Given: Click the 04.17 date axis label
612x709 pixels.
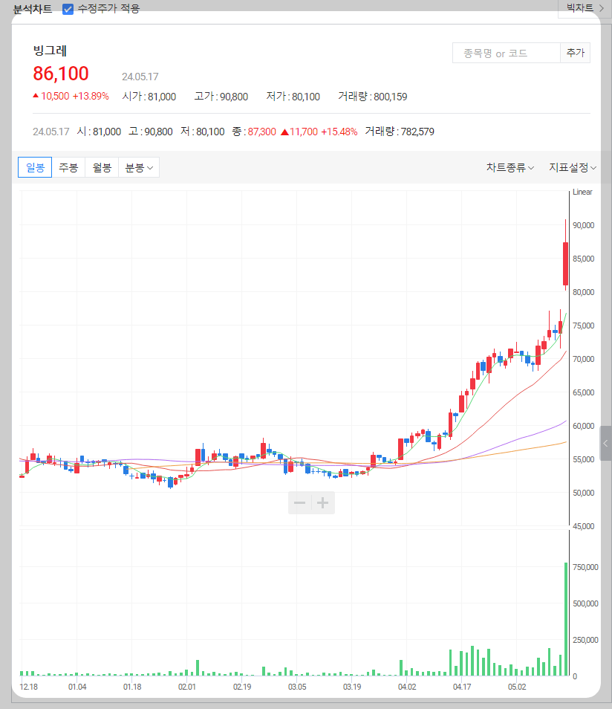Looking at the screenshot, I should [461, 687].
